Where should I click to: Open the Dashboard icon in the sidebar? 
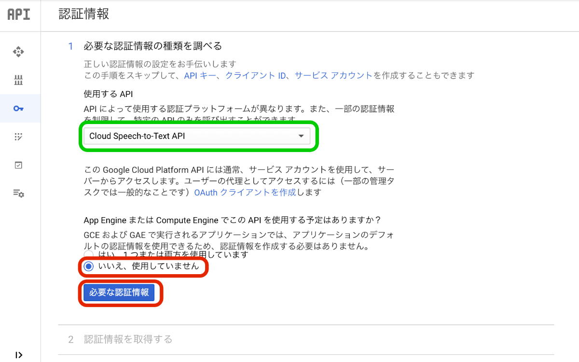(x=18, y=52)
